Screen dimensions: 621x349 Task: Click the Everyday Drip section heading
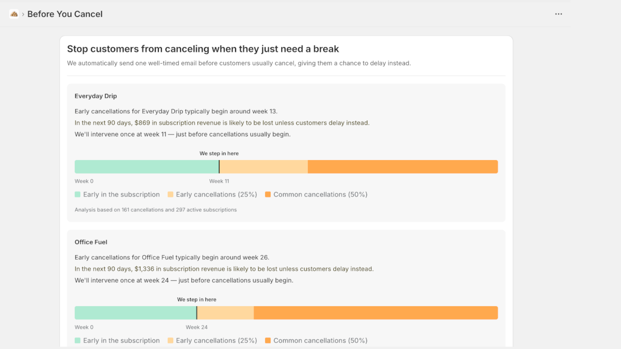click(x=95, y=96)
